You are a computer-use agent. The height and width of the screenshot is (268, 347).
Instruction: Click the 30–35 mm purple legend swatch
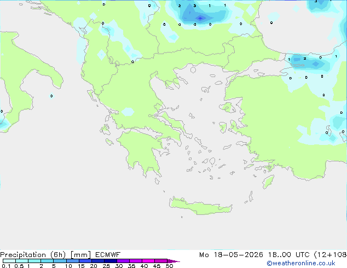tap(123, 261)
